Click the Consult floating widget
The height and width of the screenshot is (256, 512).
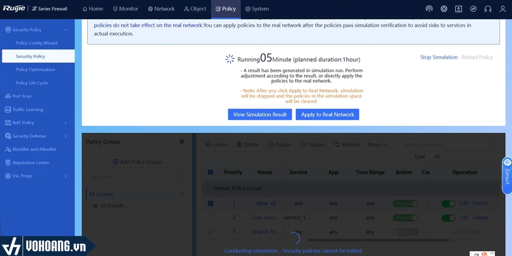pyautogui.click(x=507, y=175)
